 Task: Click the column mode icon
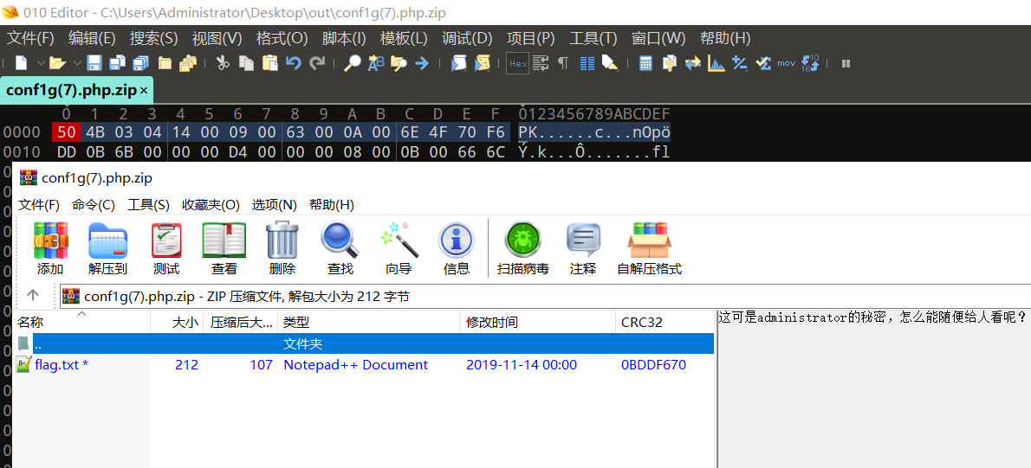coord(587,63)
